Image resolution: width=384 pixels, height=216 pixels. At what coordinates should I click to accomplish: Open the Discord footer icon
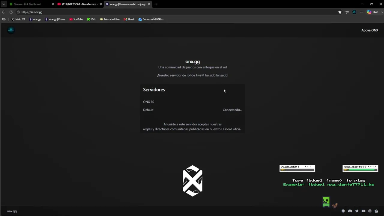tap(350, 211)
